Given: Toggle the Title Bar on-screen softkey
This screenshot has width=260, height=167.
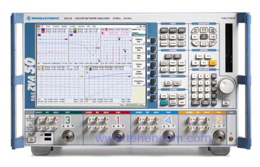Looking at the screenshot, I should tap(139, 57).
